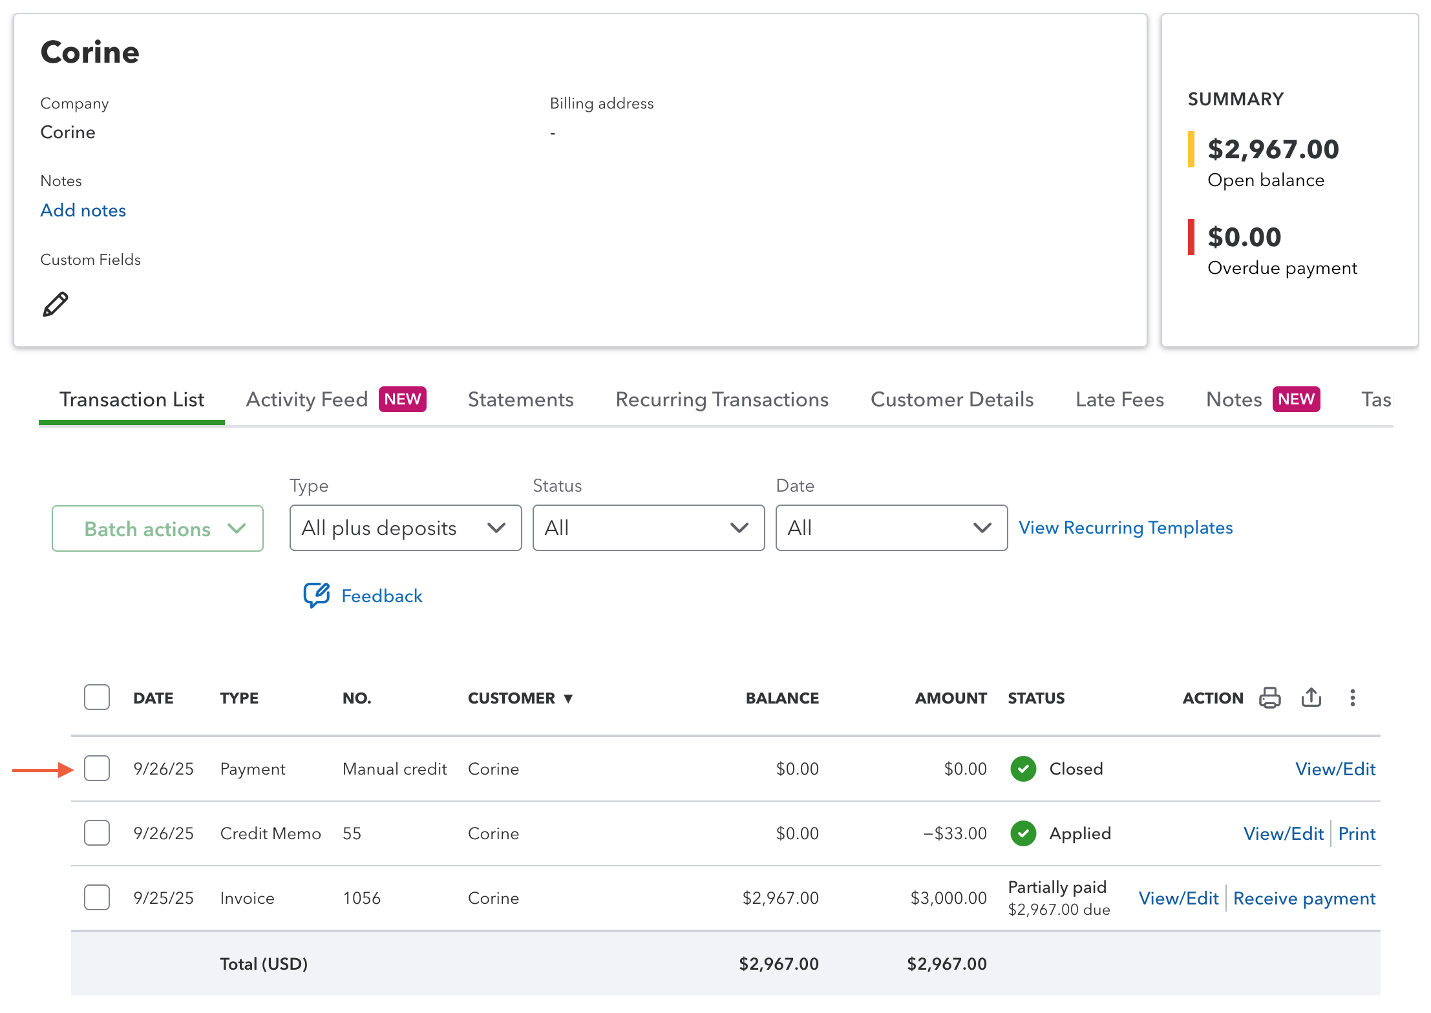Click the green Closed status check icon
The height and width of the screenshot is (1013, 1431).
(x=1023, y=769)
